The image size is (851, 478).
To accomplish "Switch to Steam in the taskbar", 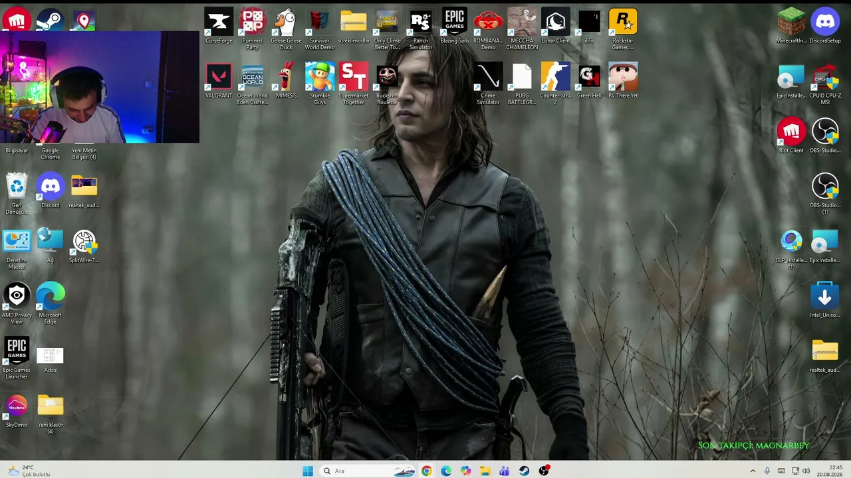I will [525, 471].
